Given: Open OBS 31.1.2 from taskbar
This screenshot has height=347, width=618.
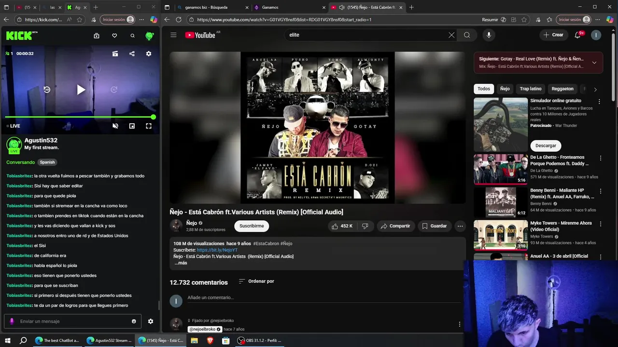Looking at the screenshot, I should (259, 340).
